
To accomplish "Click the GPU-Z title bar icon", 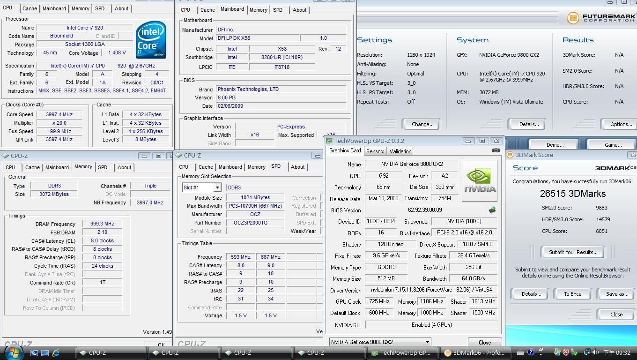I will 329,141.
